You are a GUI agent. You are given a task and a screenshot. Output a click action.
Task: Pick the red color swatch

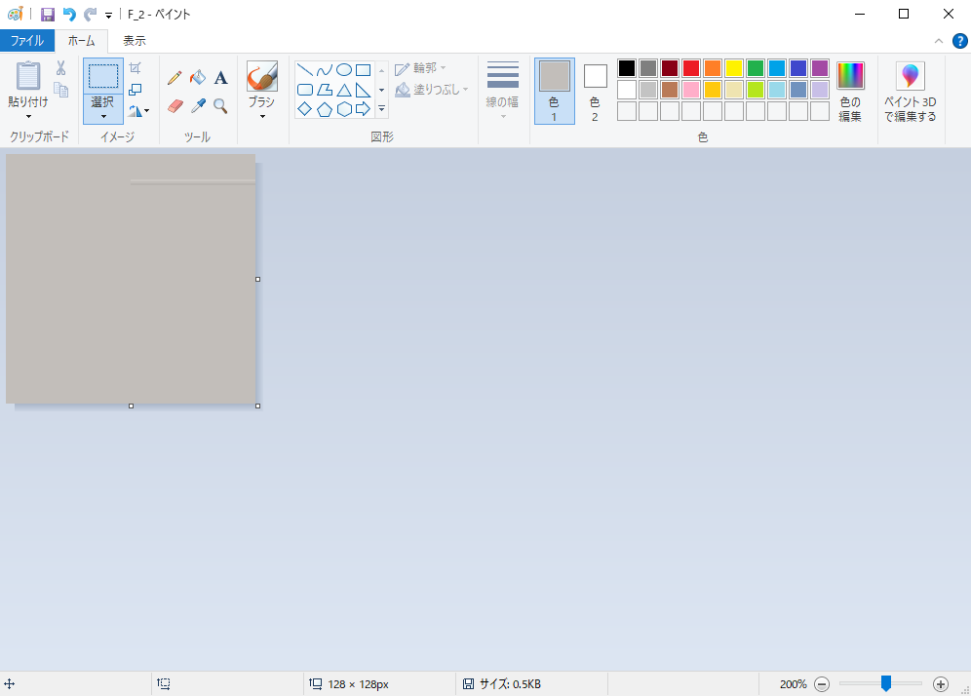click(x=691, y=68)
